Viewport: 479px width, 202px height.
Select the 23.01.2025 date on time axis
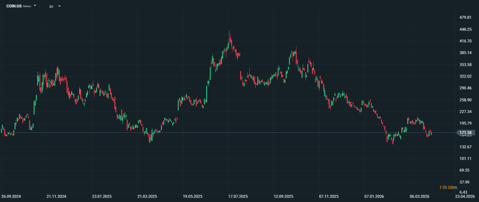pyautogui.click(x=102, y=196)
